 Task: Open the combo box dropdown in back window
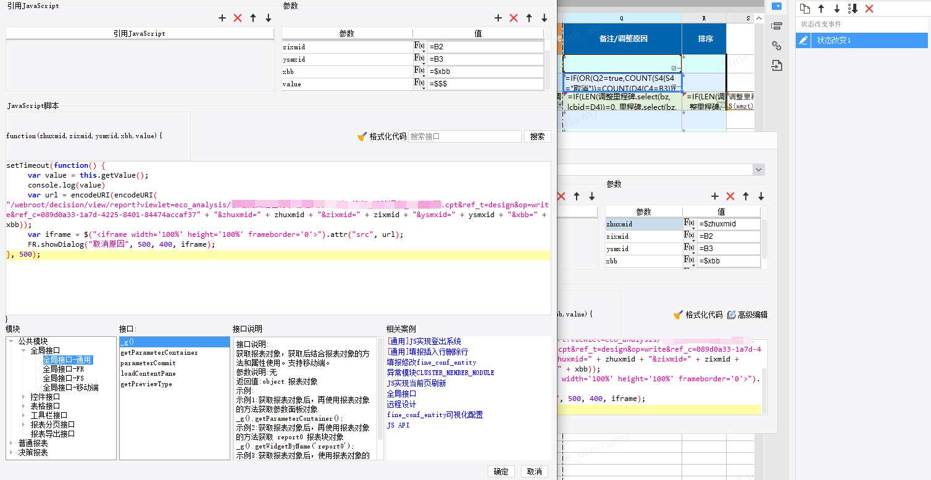click(x=759, y=170)
